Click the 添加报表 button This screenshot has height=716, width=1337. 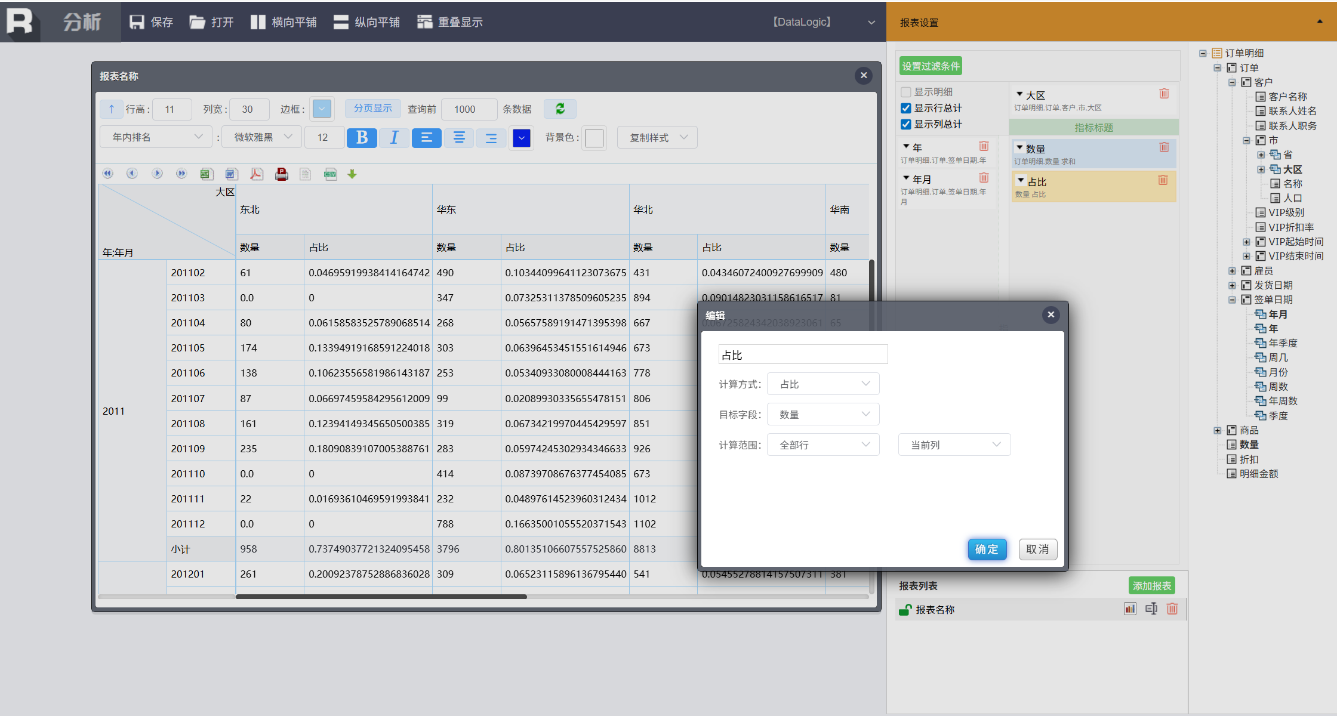1151,586
